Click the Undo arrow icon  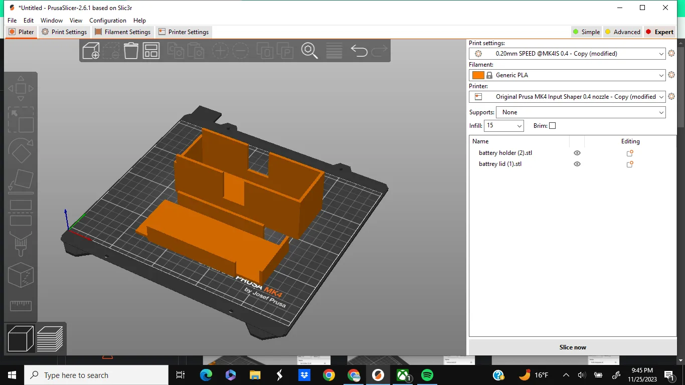[359, 51]
